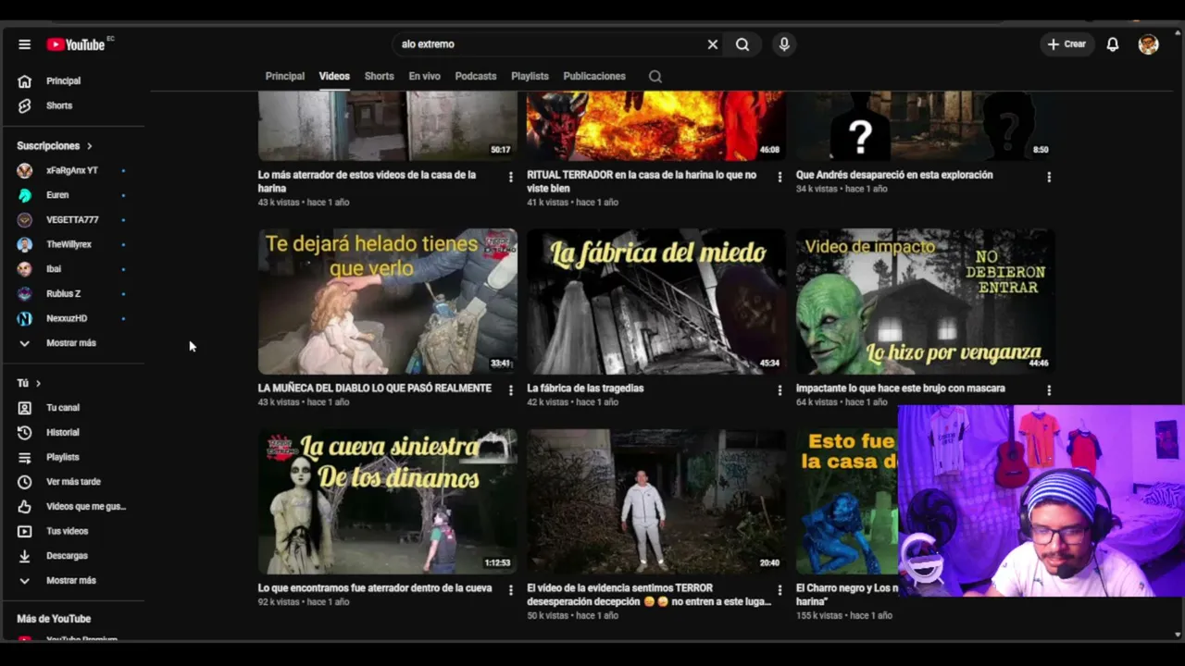Go to the Publicaciones tab
This screenshot has width=1185, height=666.
click(x=594, y=76)
